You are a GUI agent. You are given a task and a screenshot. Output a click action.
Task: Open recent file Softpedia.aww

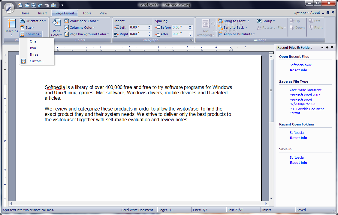click(x=300, y=65)
